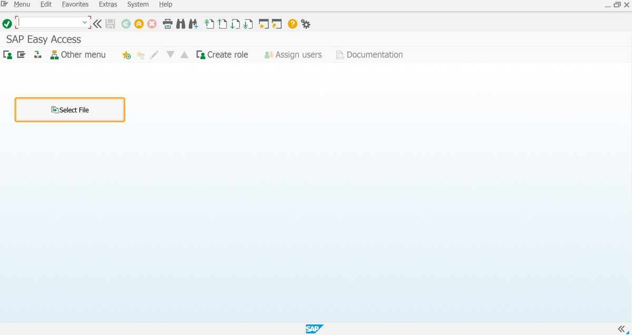Click the green Back arrow icon
Screen dimensions: 632x335
126,24
